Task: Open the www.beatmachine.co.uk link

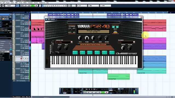Action: point(93,45)
